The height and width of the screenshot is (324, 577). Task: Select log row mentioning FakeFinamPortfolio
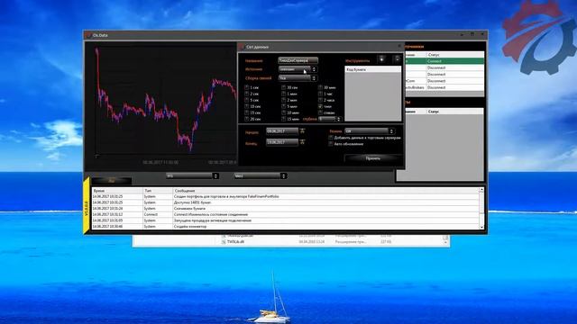[x=286, y=196]
